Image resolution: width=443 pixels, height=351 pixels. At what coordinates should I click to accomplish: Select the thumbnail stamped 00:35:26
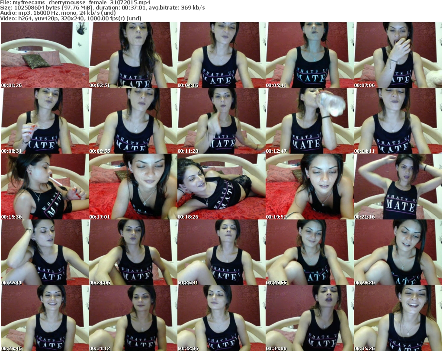[398, 318]
